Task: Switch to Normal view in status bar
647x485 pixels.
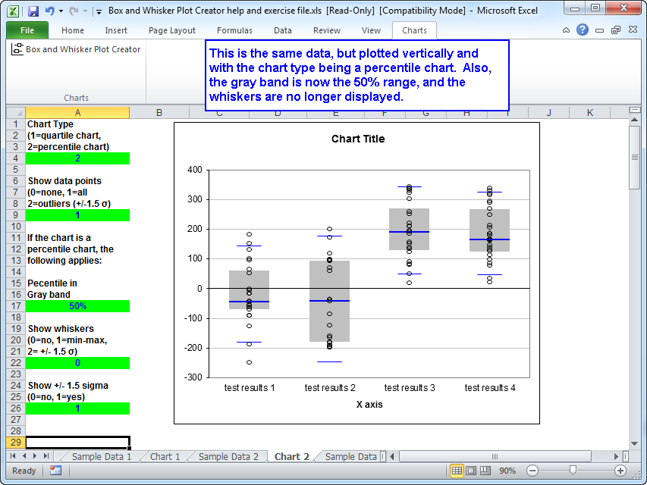Action: [x=457, y=471]
